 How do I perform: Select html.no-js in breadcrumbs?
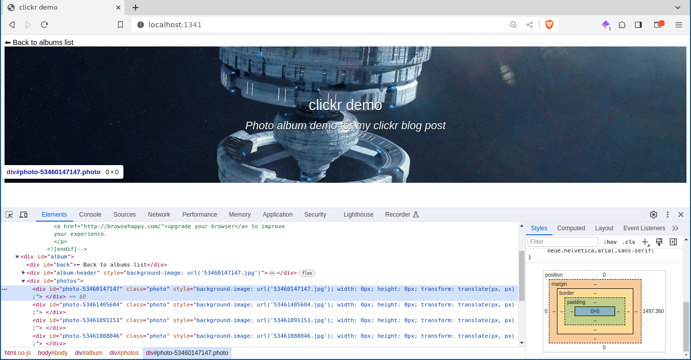18,353
